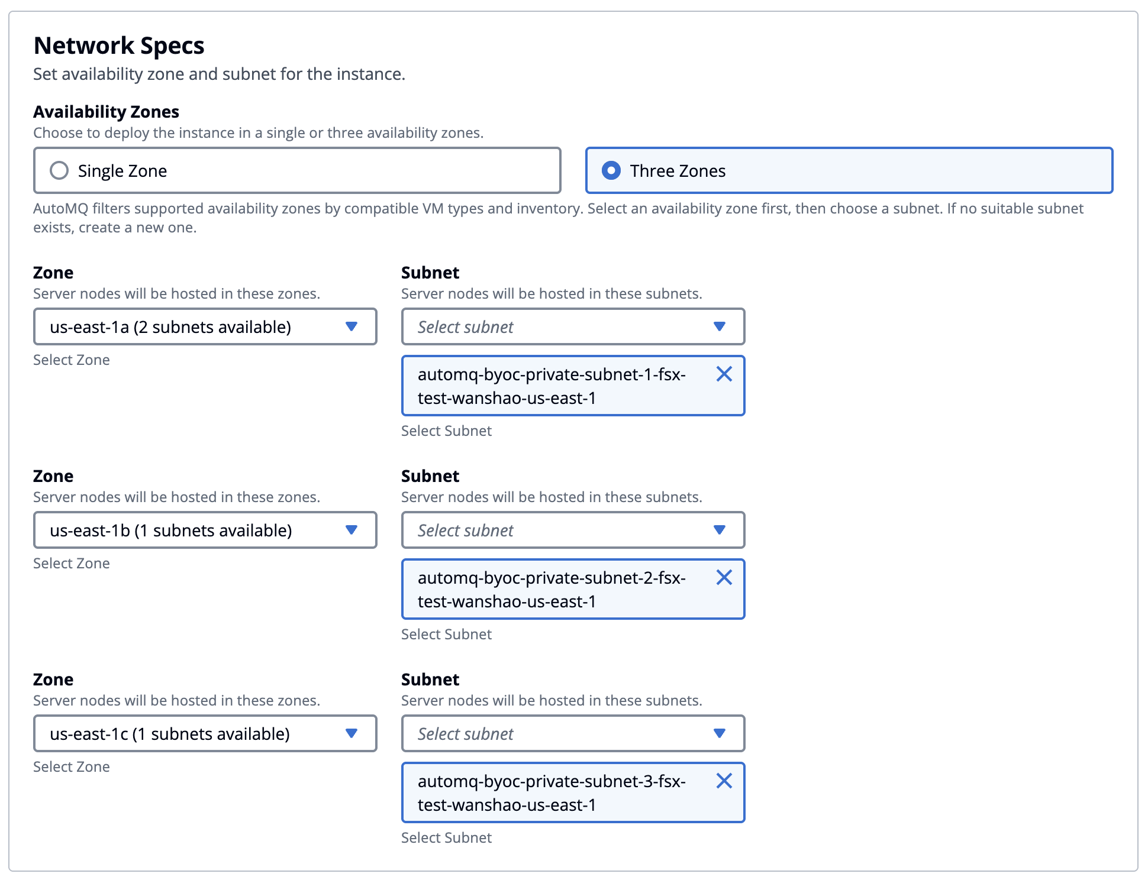Remove the private-subnet-1 selected subnet chip
Screen dimensions: 1148x880
(x=724, y=374)
